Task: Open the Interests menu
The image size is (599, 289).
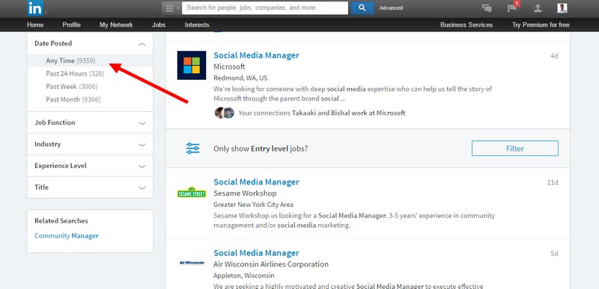Action: 197,25
